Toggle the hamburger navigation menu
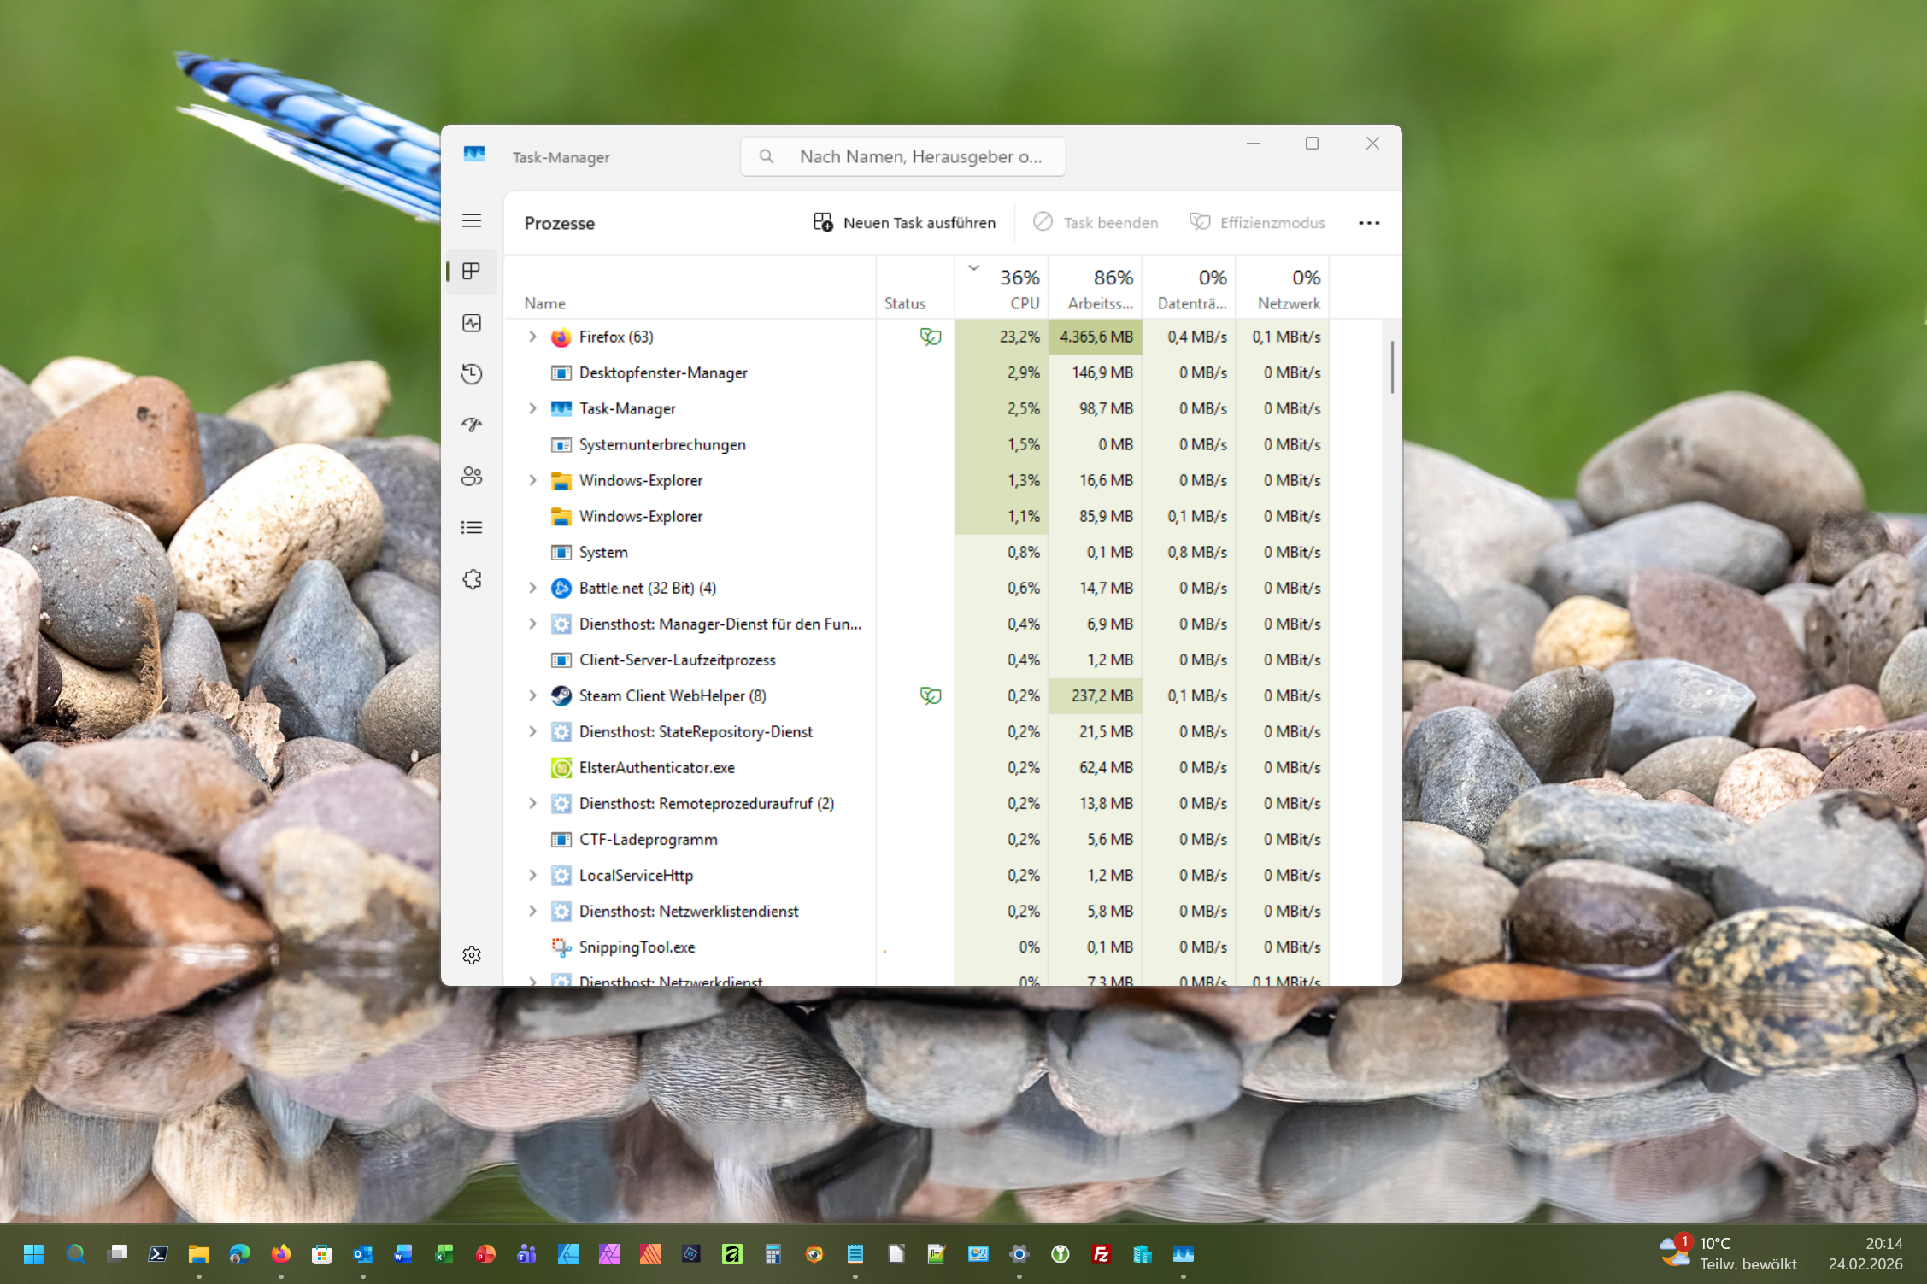This screenshot has width=1927, height=1284. tap(472, 220)
